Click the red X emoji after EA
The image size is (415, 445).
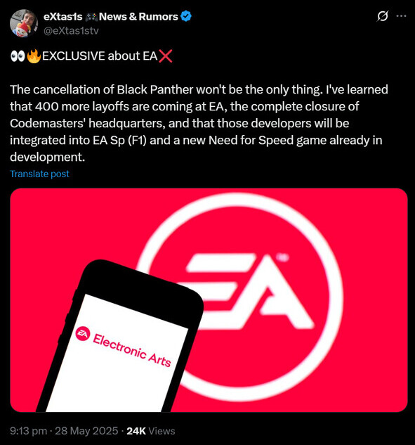(x=165, y=56)
